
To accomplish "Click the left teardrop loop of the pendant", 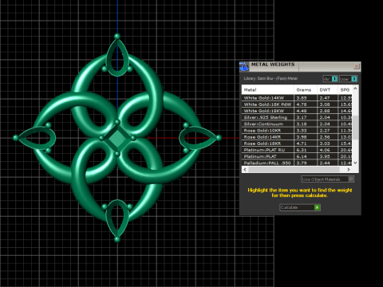I will pyautogui.click(x=37, y=138).
